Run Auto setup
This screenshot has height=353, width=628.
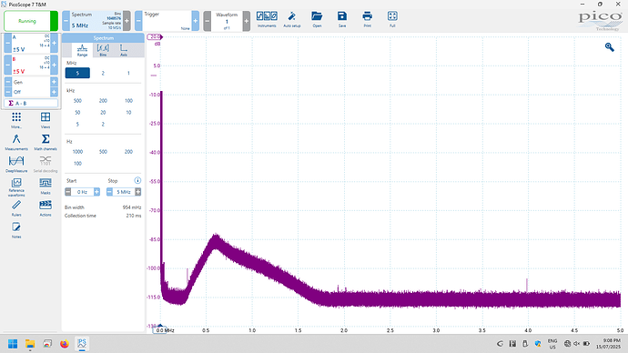click(291, 19)
